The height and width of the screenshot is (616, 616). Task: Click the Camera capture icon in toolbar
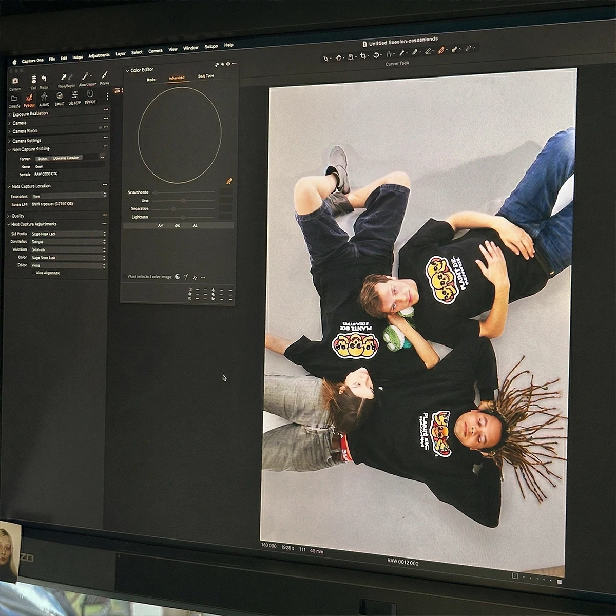click(x=15, y=81)
